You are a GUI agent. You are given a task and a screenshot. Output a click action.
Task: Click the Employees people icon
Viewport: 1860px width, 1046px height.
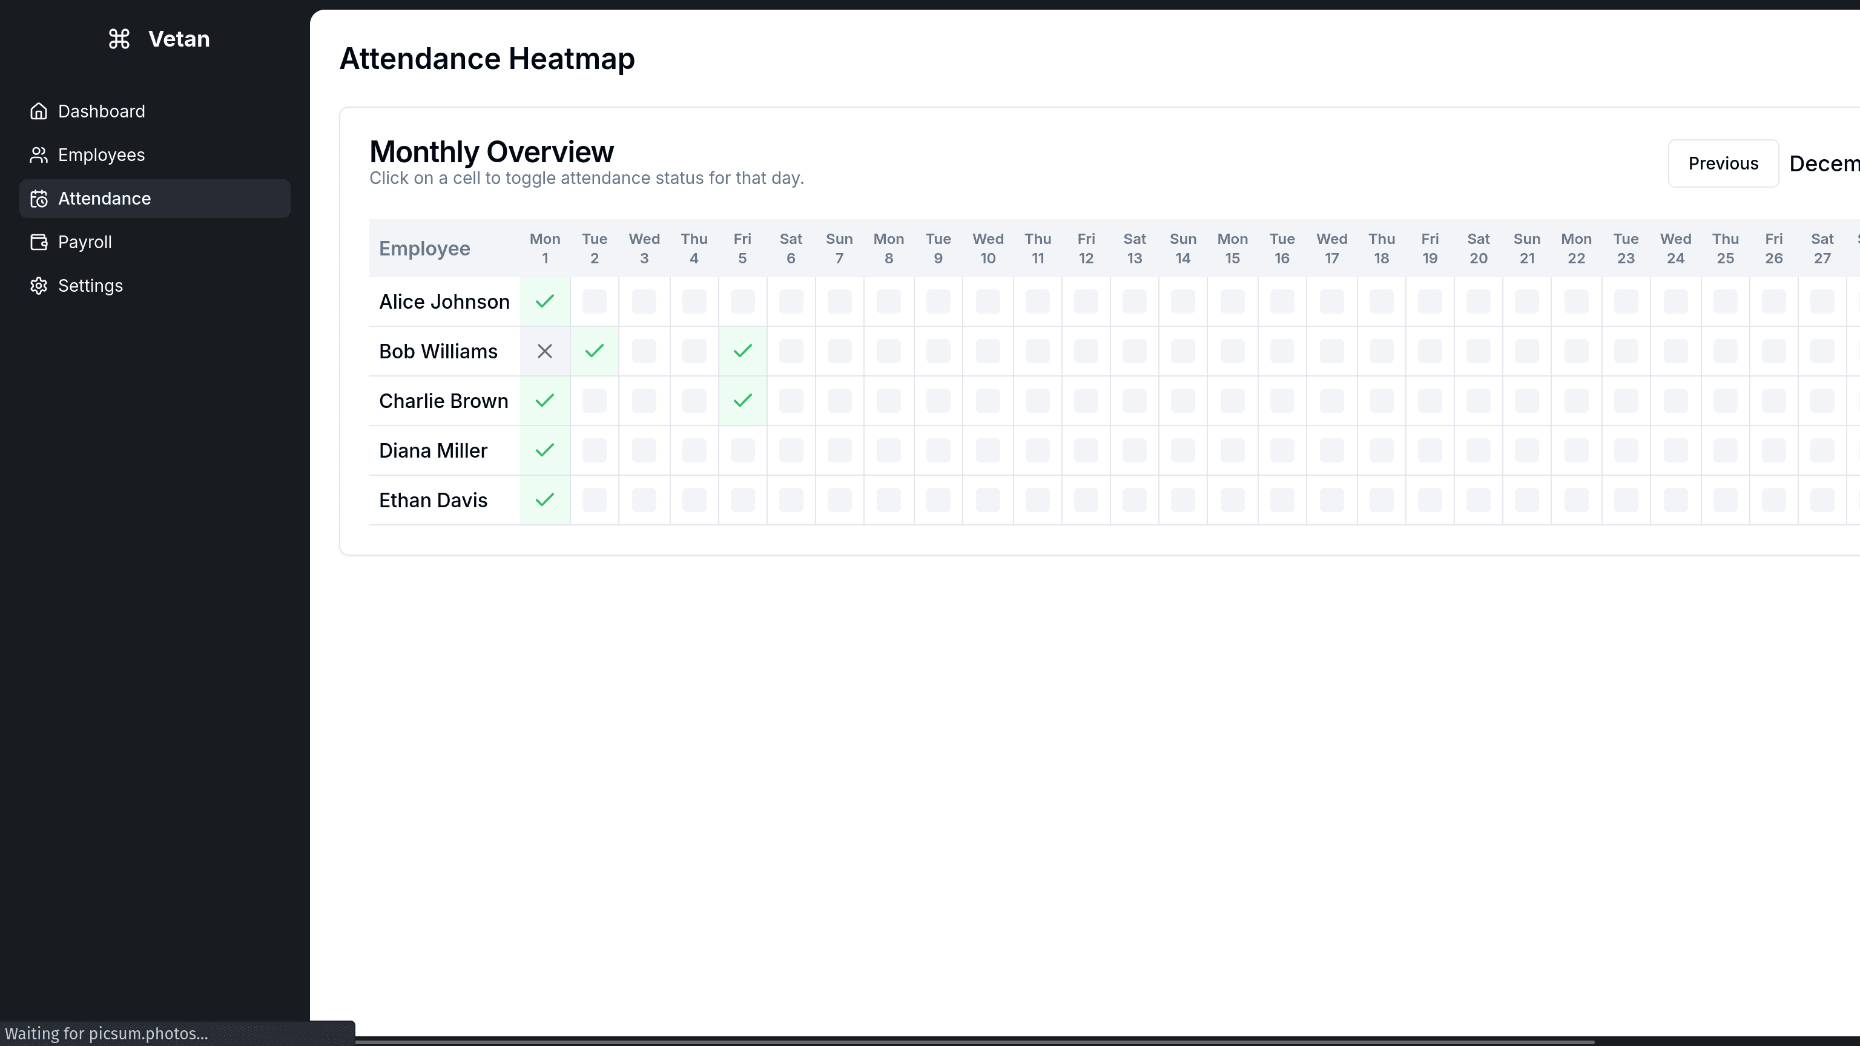pos(39,155)
